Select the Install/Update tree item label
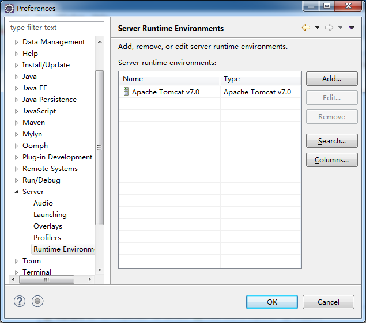This screenshot has width=366, height=323. point(46,65)
